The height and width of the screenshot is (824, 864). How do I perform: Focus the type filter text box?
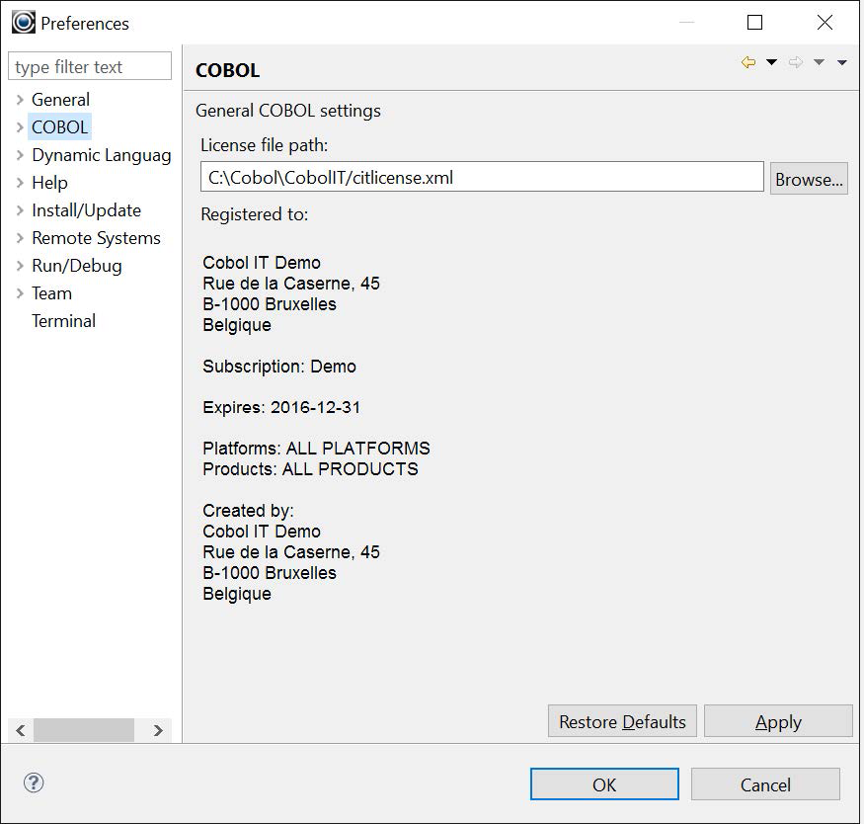point(90,67)
